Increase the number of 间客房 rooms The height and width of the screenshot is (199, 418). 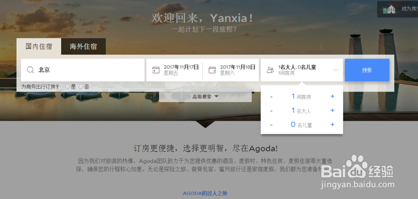332,96
